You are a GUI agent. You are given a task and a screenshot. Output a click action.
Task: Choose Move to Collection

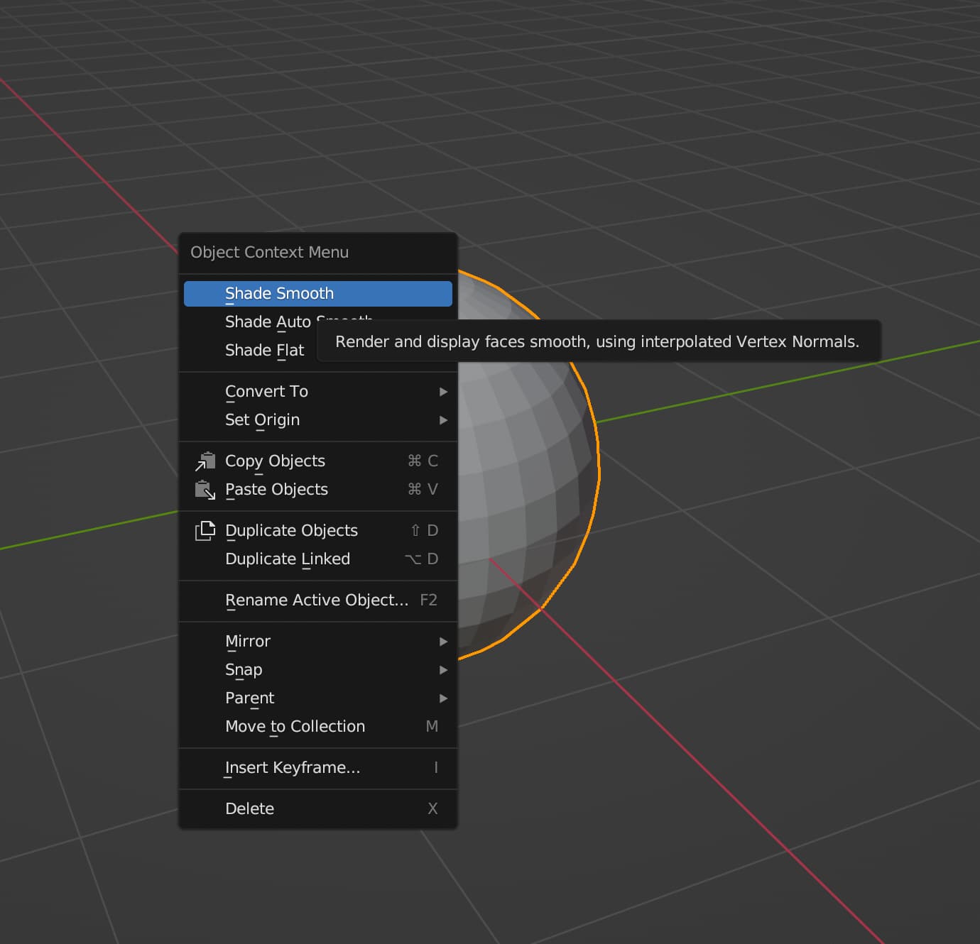point(317,727)
